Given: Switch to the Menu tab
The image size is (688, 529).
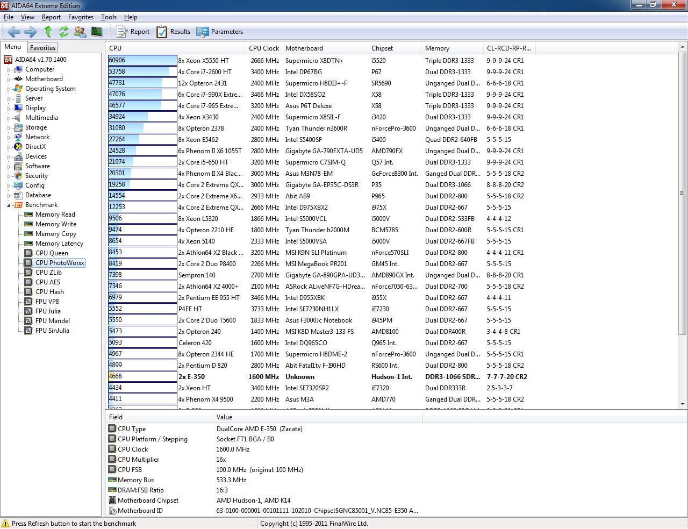Looking at the screenshot, I should tap(13, 47).
